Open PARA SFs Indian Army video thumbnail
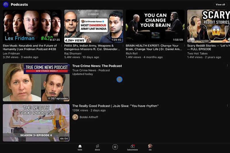 pos(94,26)
